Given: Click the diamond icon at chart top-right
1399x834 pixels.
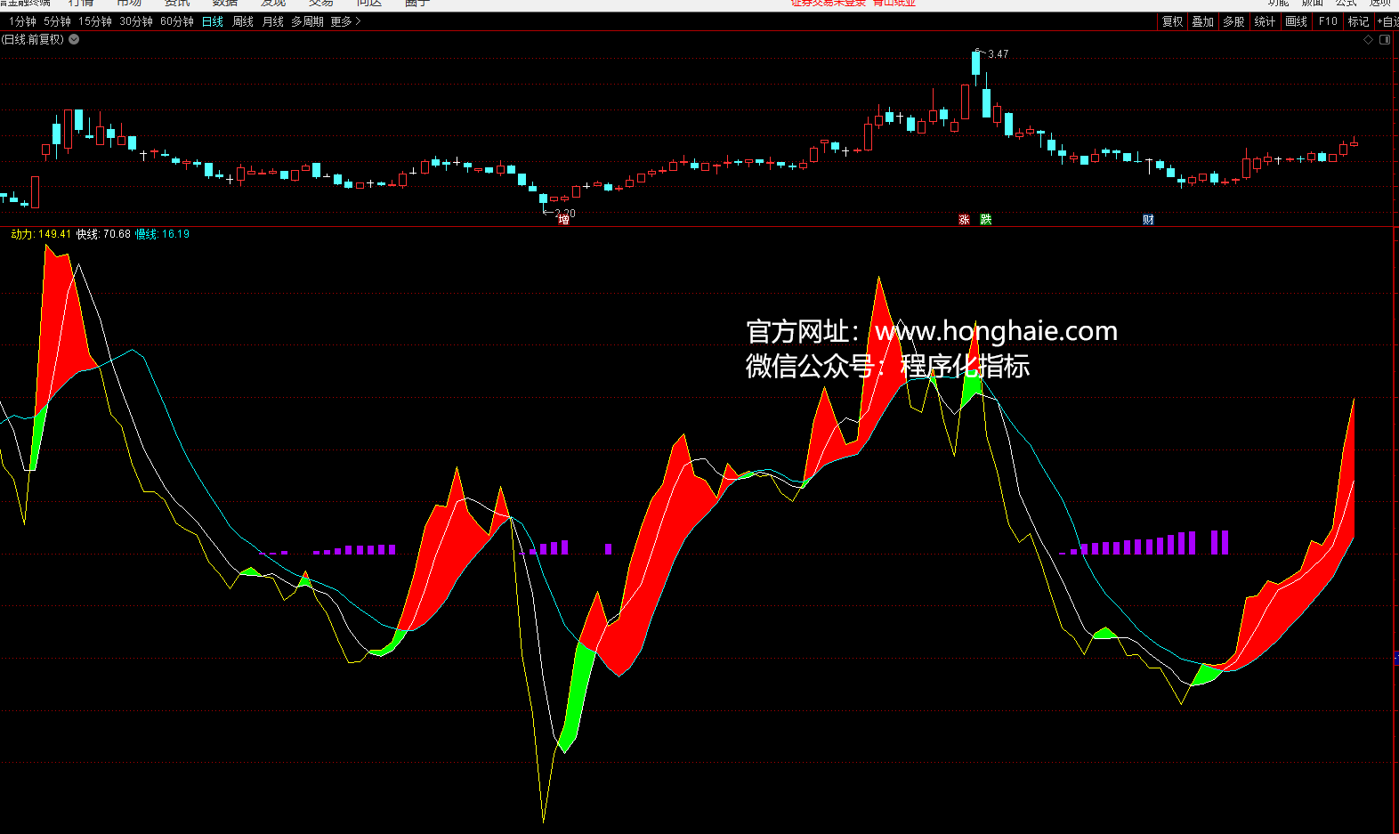Looking at the screenshot, I should [x=1369, y=39].
